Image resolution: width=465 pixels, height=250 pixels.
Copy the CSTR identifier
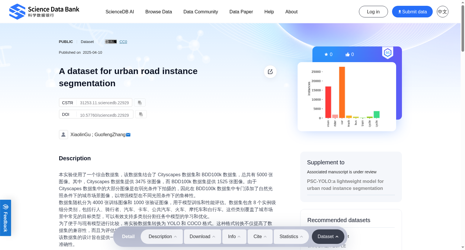(x=140, y=102)
